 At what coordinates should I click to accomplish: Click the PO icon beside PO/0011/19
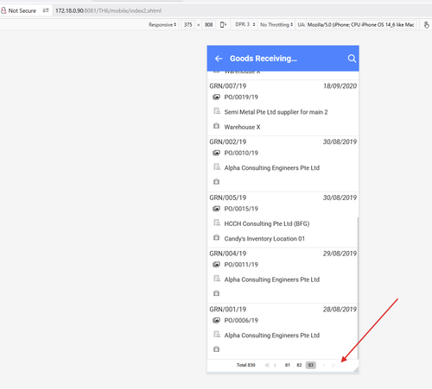216,264
